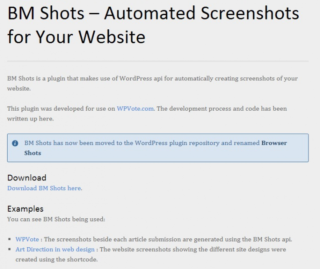Open the WPVote link in the examples list
Screen dimensions: 320x269
coord(27,239)
